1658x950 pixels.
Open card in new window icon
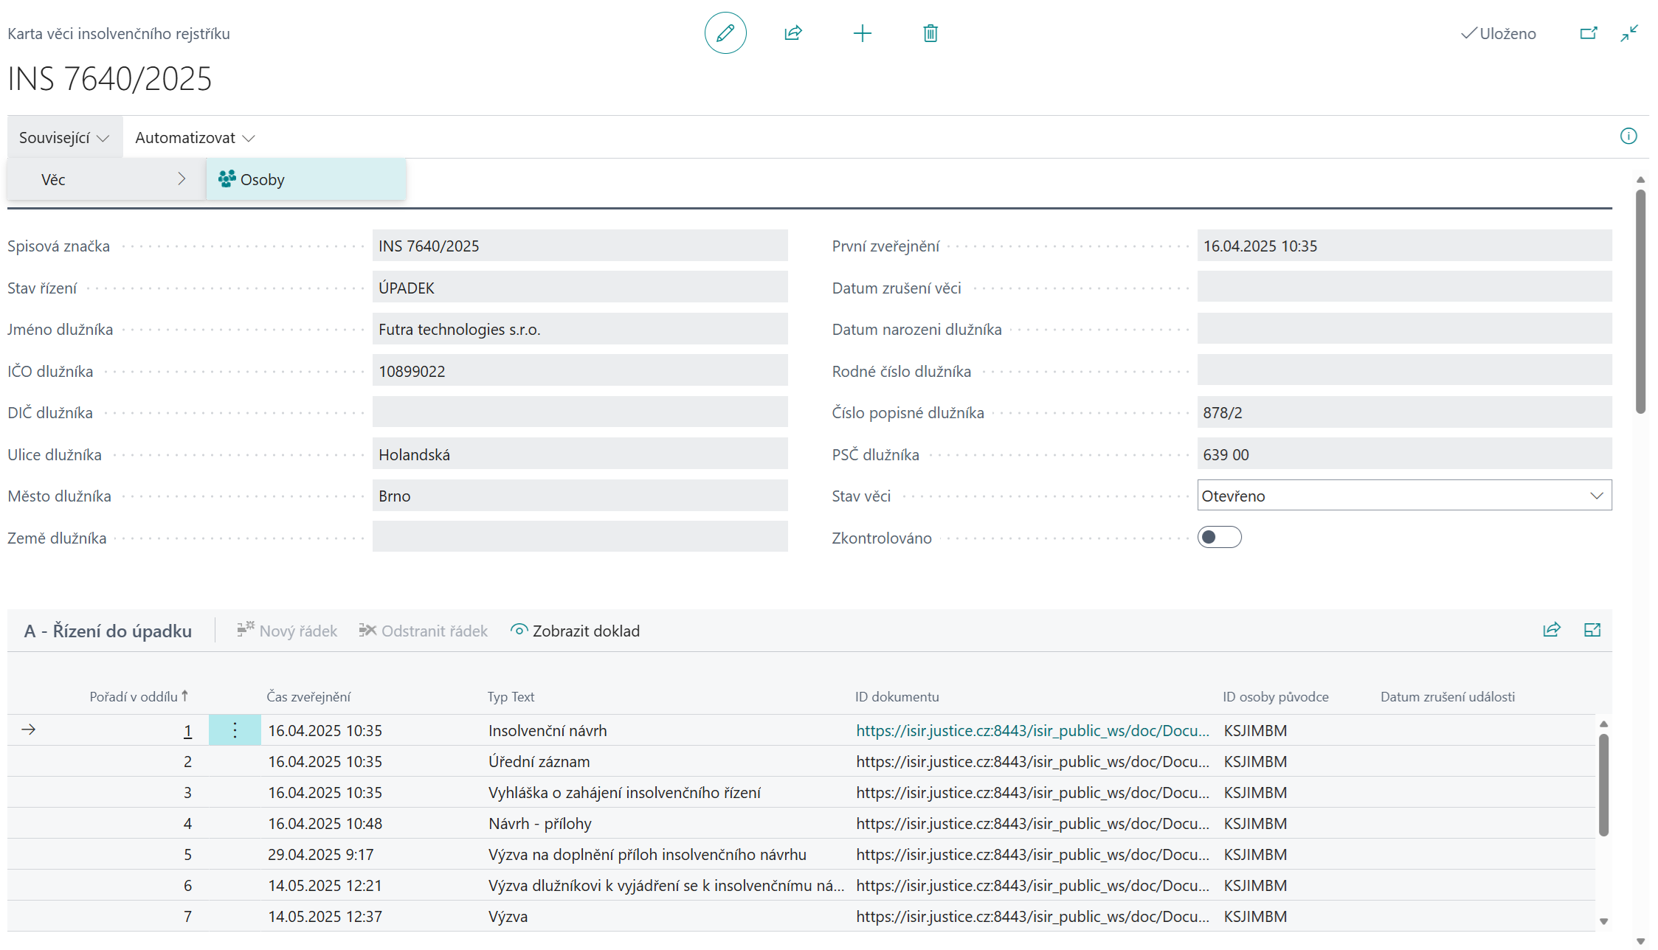1588,33
